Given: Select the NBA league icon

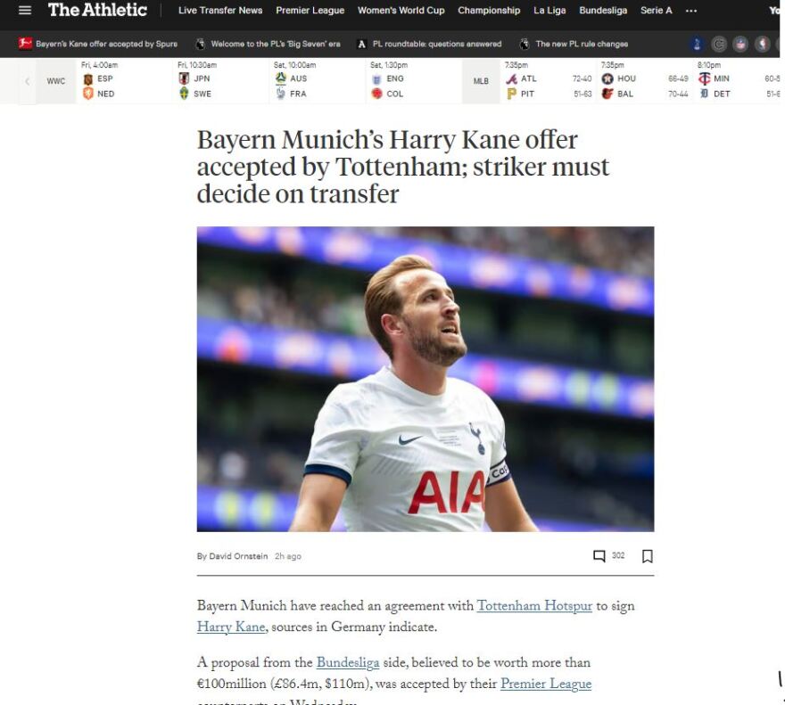Looking at the screenshot, I should pyautogui.click(x=762, y=44).
